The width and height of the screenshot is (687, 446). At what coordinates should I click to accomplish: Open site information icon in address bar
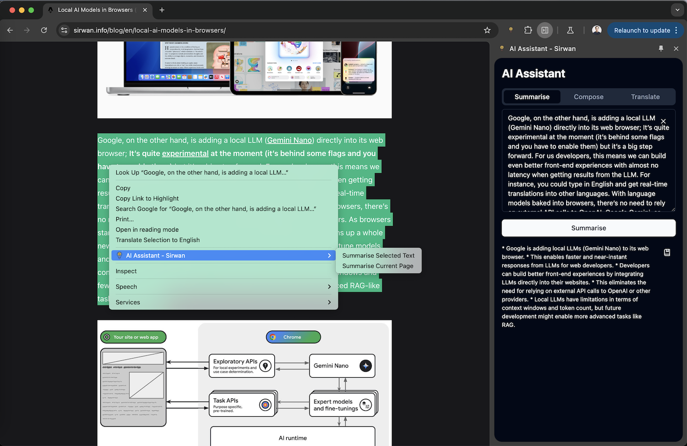pos(65,30)
